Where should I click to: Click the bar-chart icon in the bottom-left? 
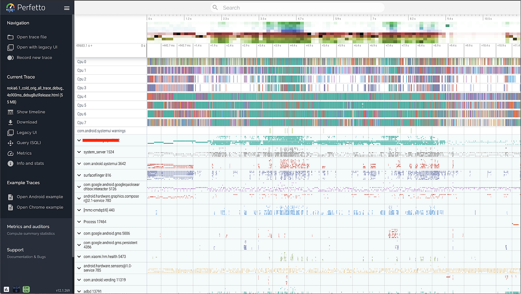6,288
